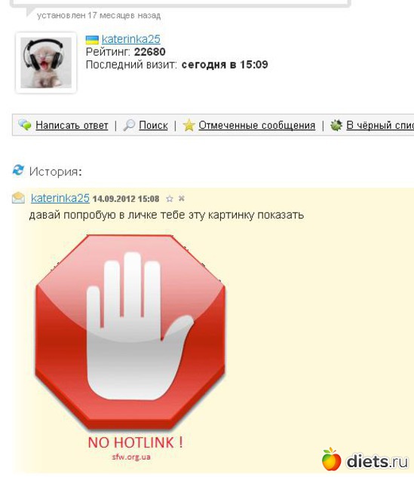Click the speech bubbles reply icon
The width and height of the screenshot is (414, 477).
pyautogui.click(x=25, y=125)
